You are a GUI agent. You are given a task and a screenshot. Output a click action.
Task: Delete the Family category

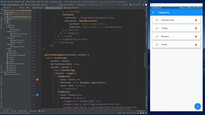click(x=196, y=45)
